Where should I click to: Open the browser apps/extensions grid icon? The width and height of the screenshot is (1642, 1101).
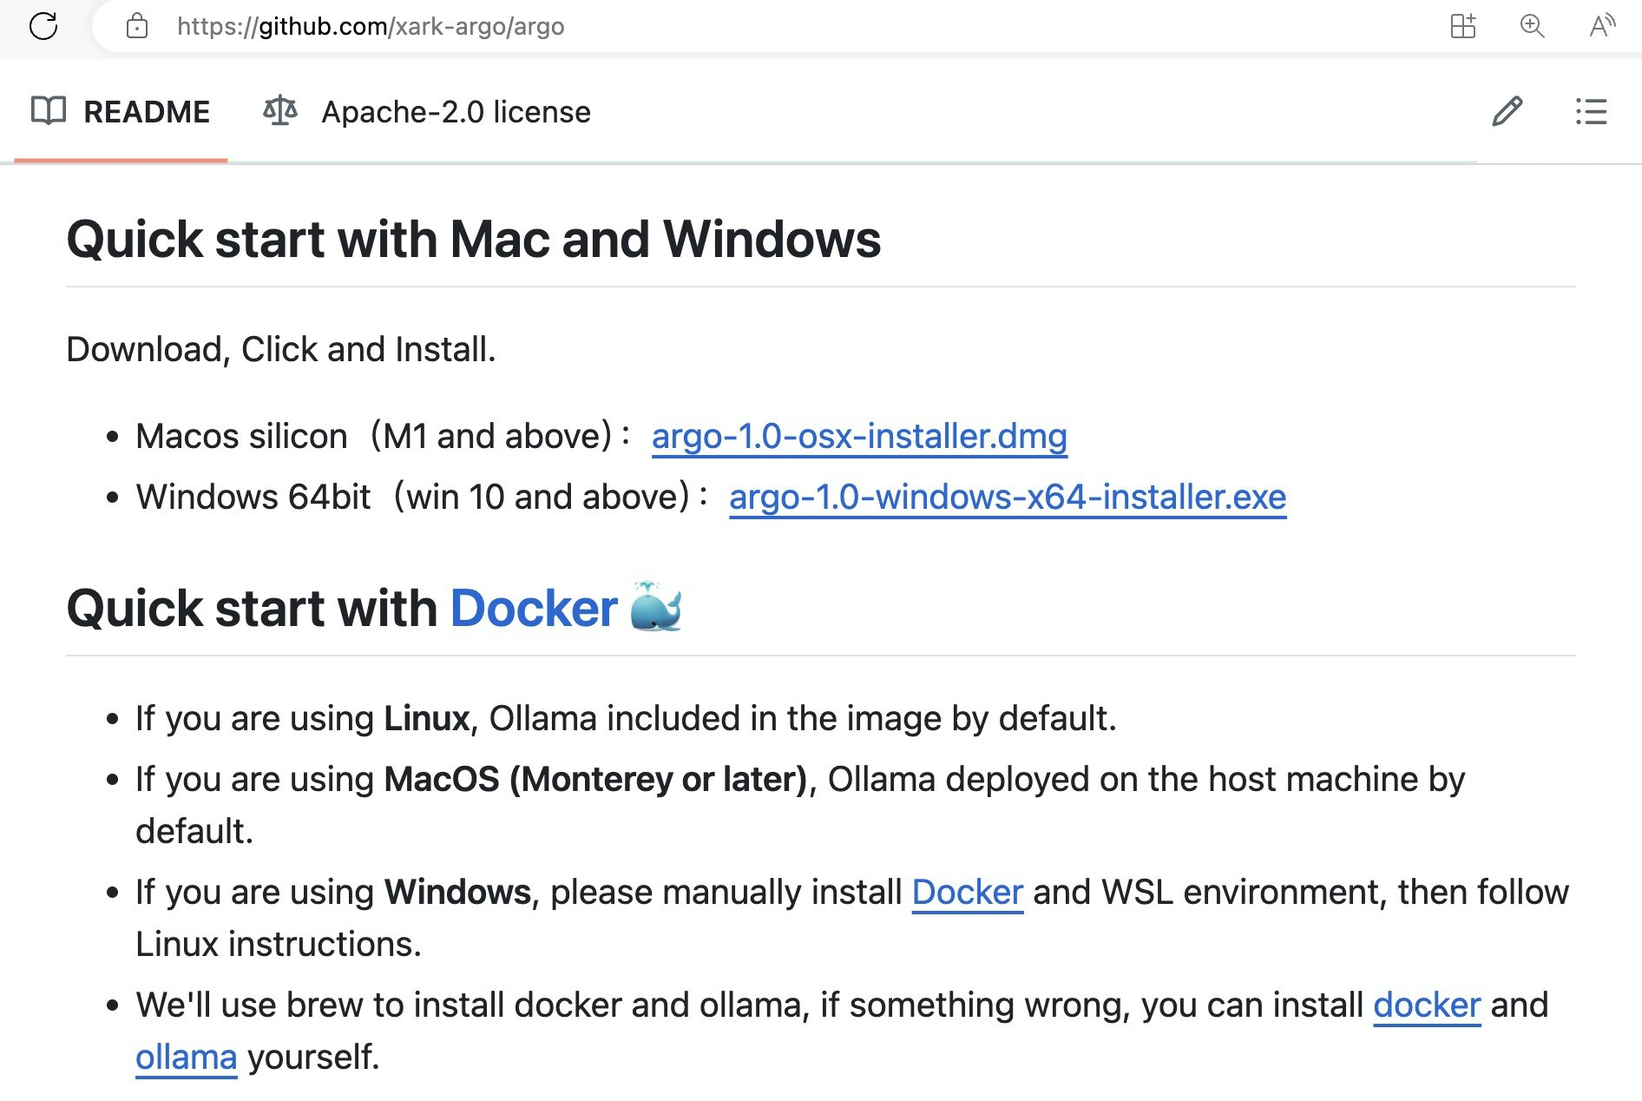click(1462, 26)
